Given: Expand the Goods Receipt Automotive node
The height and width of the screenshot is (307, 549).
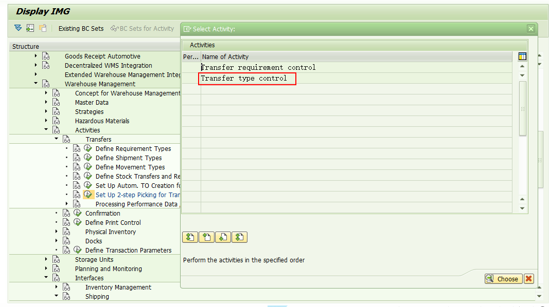Looking at the screenshot, I should point(36,56).
